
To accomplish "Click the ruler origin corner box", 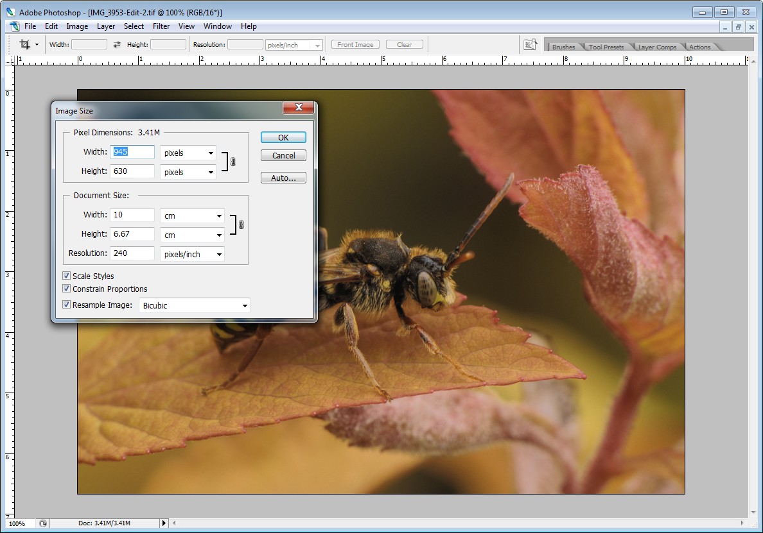I will pyautogui.click(x=10, y=60).
